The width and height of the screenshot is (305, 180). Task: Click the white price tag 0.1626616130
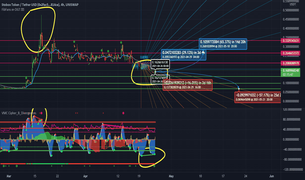click(x=160, y=64)
